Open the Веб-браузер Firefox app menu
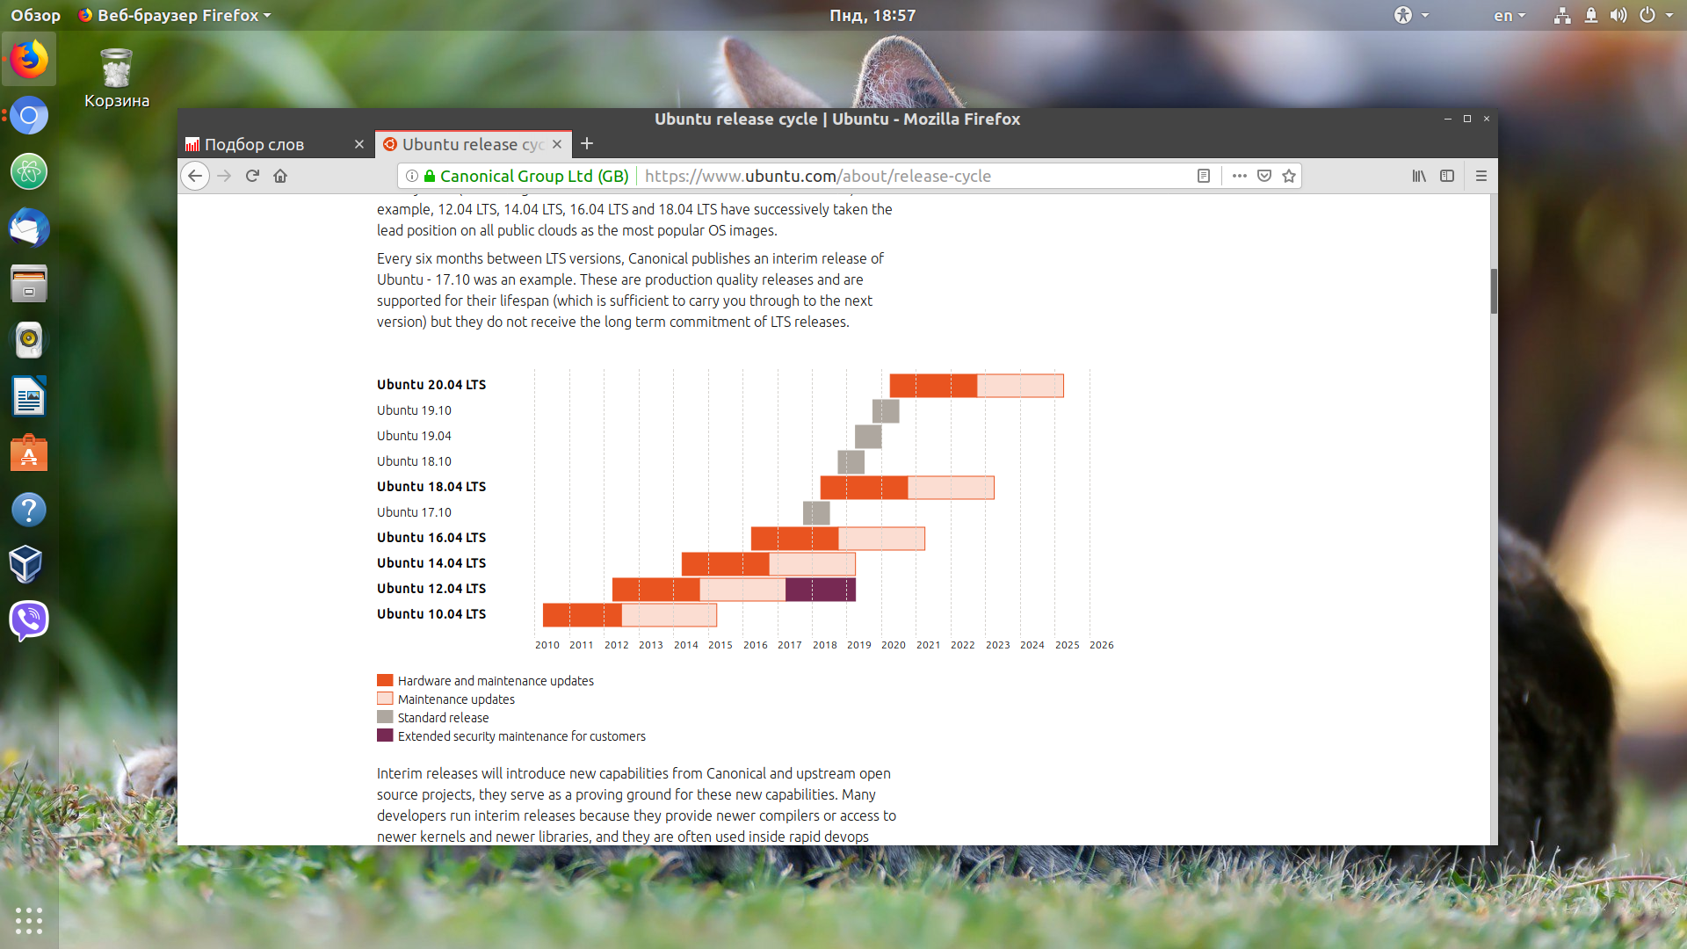 [x=174, y=15]
